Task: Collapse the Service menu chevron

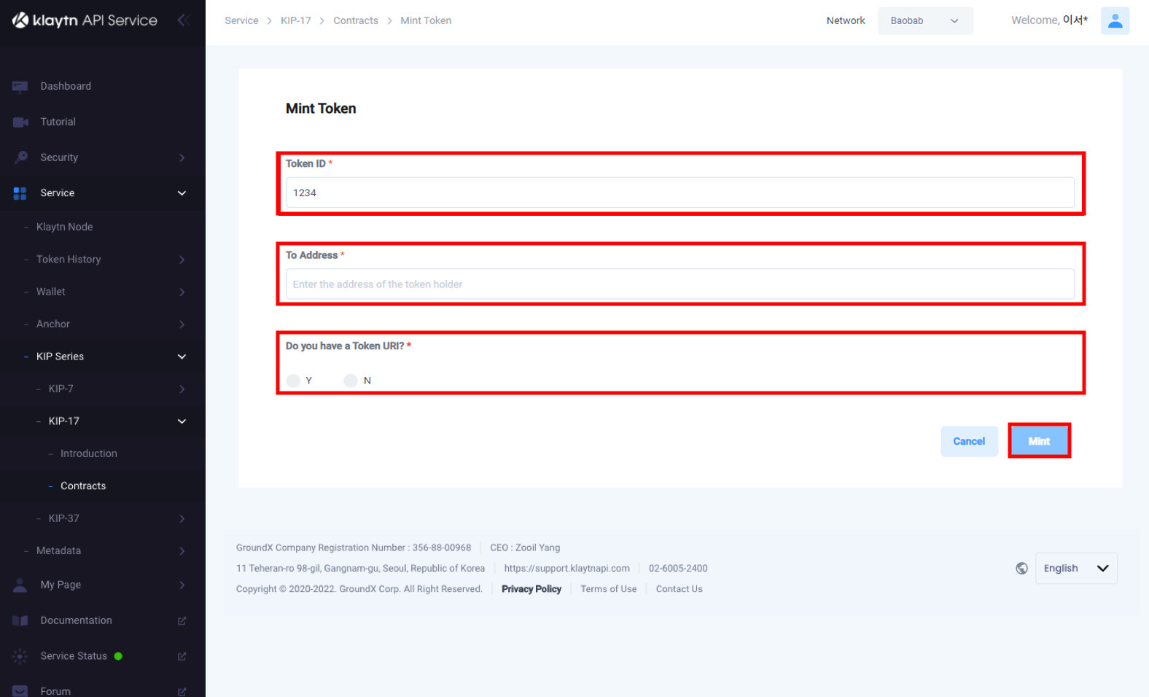Action: coord(182,193)
